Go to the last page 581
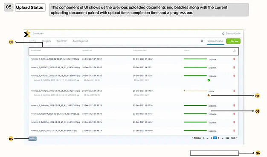Viewport: 267px width, 157px height. 227,138
